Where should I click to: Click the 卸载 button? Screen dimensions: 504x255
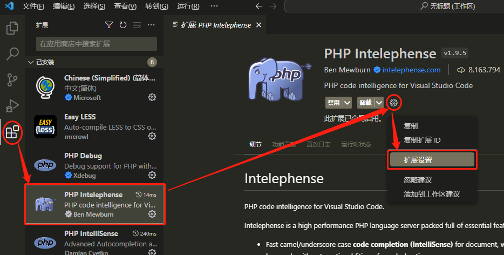tap(366, 103)
